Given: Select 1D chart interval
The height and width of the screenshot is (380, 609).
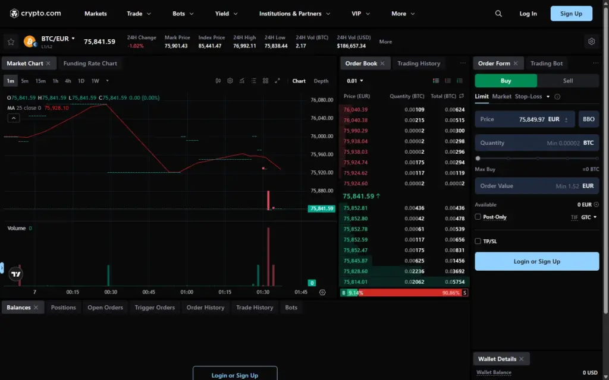Looking at the screenshot, I should (81, 81).
